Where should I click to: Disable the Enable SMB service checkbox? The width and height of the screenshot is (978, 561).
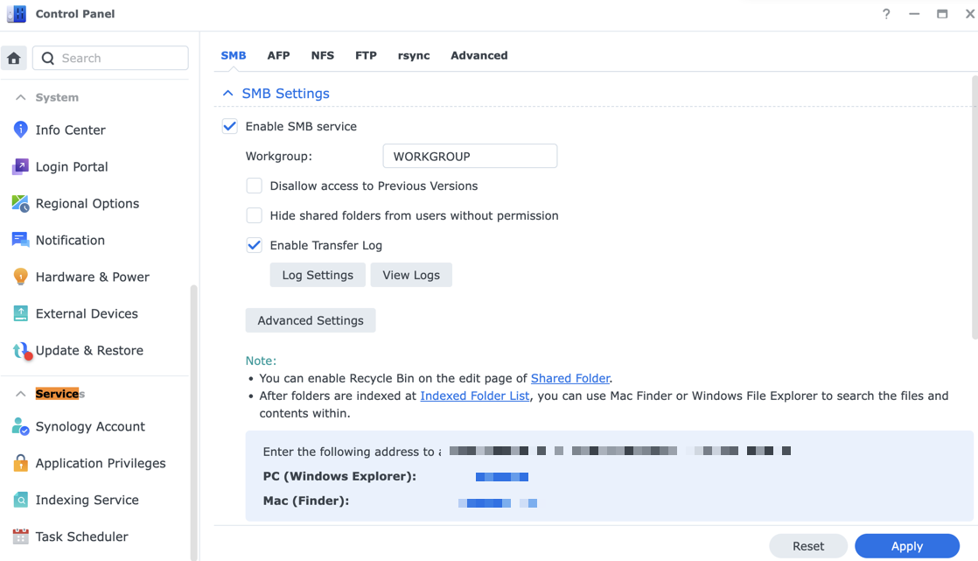pos(230,126)
